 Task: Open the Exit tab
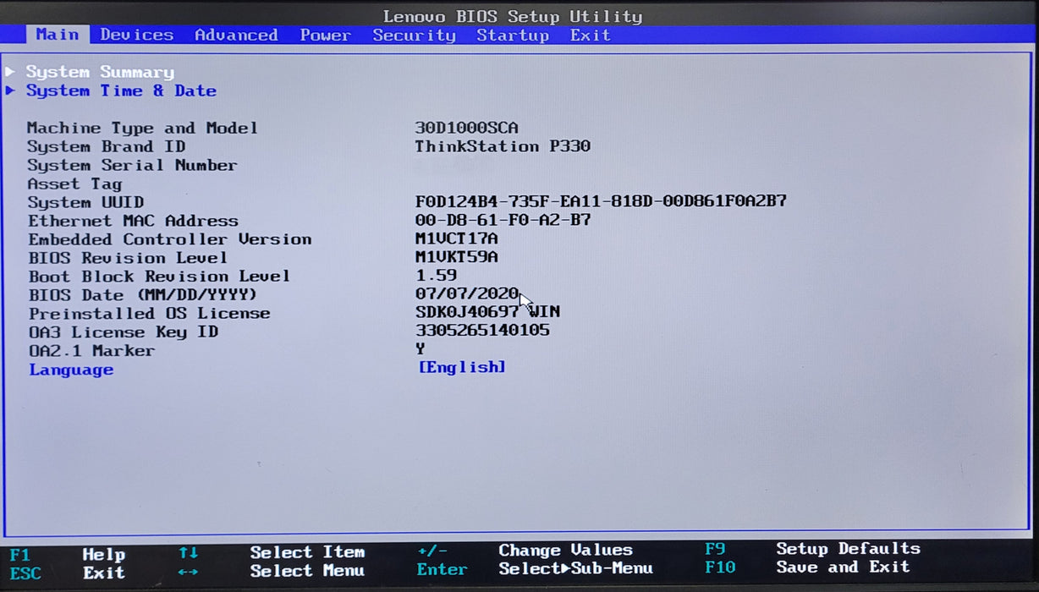point(590,35)
